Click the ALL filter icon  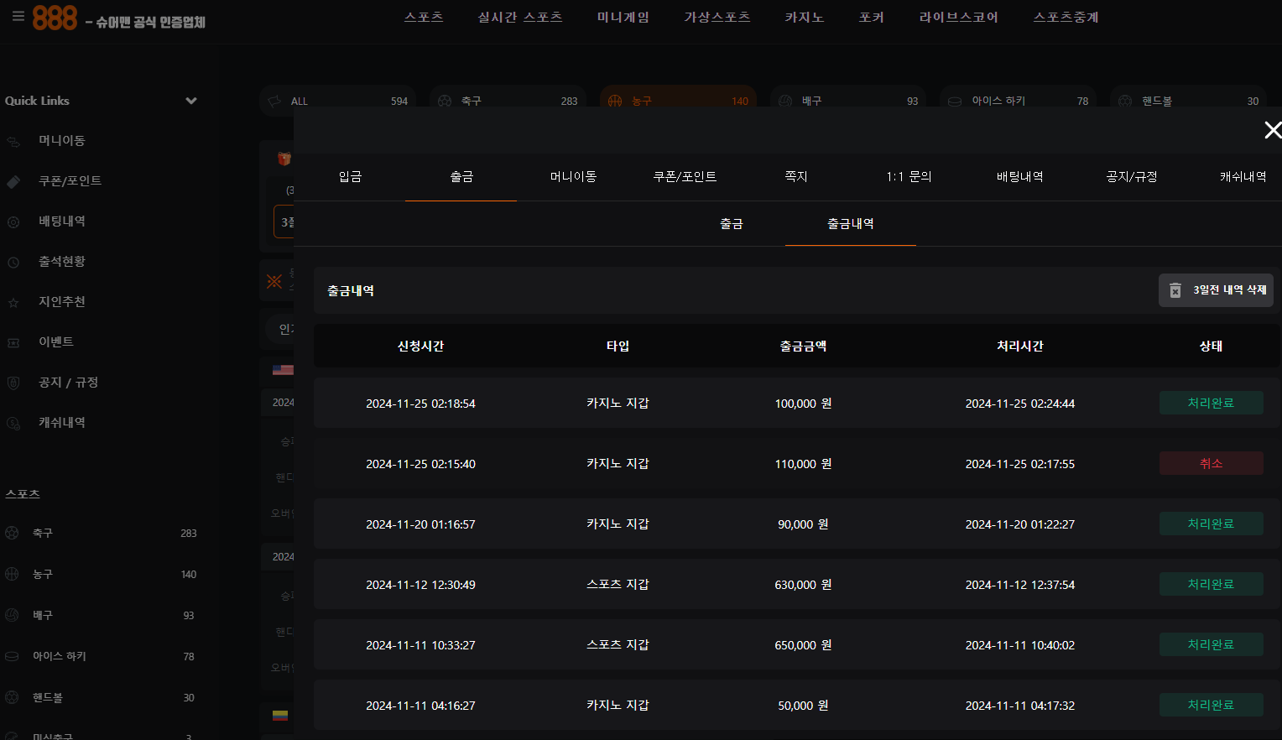tap(274, 101)
